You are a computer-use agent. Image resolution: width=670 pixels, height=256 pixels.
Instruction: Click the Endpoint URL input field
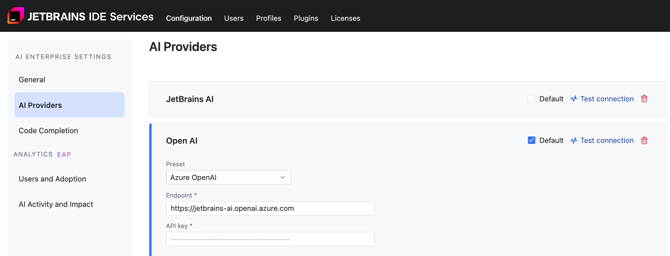coord(270,208)
